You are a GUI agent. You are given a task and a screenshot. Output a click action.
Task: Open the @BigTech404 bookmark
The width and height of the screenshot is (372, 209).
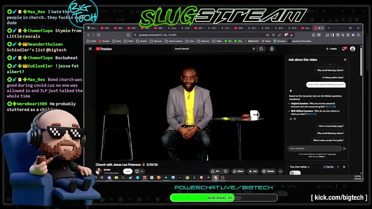tap(251, 41)
